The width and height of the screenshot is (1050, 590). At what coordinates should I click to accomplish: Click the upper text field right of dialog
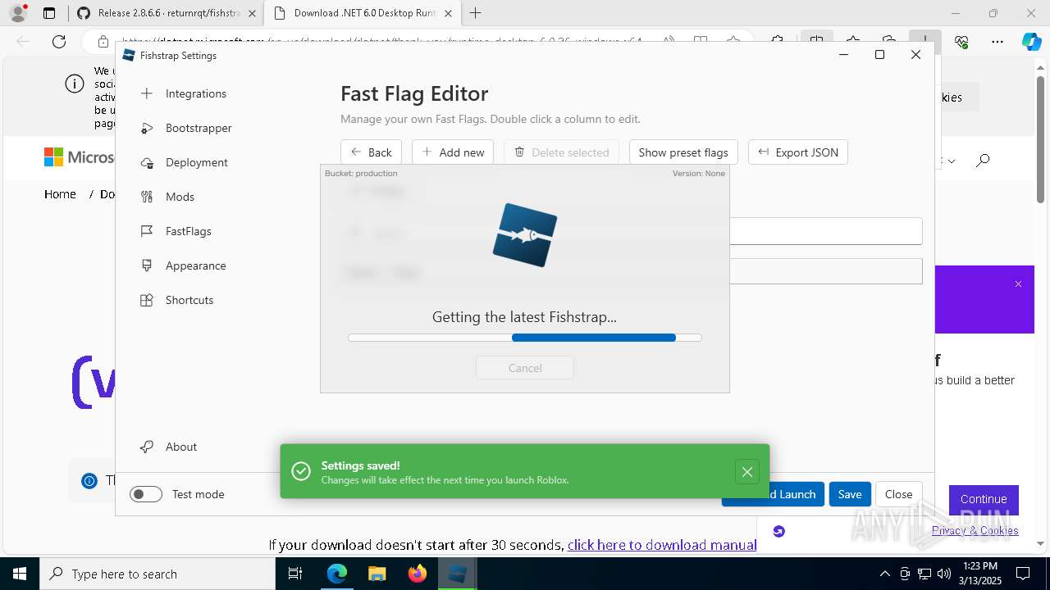825,231
